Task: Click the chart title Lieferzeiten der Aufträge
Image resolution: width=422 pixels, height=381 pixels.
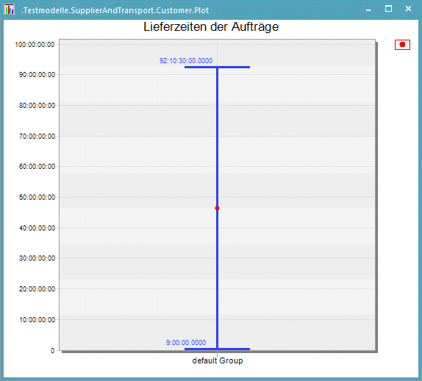Action: click(x=211, y=26)
